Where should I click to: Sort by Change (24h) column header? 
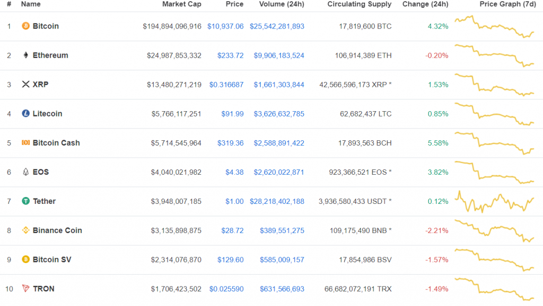(425, 4)
